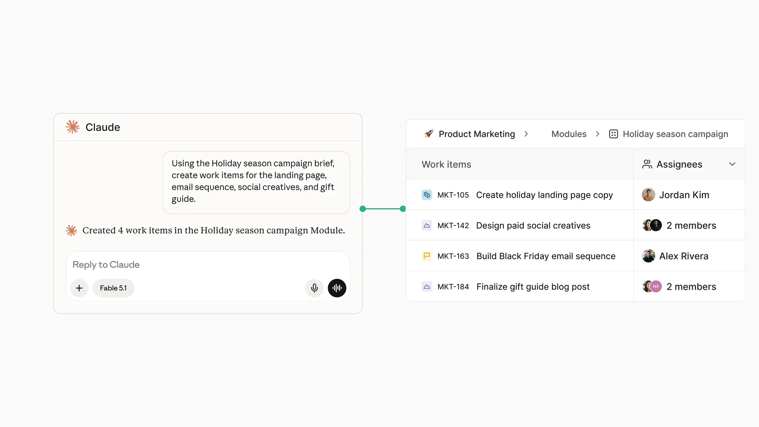
Task: Click the rocket icon beside Product Marketing
Action: tap(429, 134)
